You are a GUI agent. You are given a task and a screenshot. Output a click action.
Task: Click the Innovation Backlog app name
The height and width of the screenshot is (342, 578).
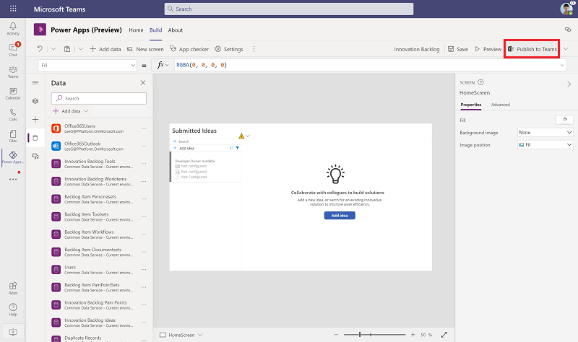click(x=417, y=49)
